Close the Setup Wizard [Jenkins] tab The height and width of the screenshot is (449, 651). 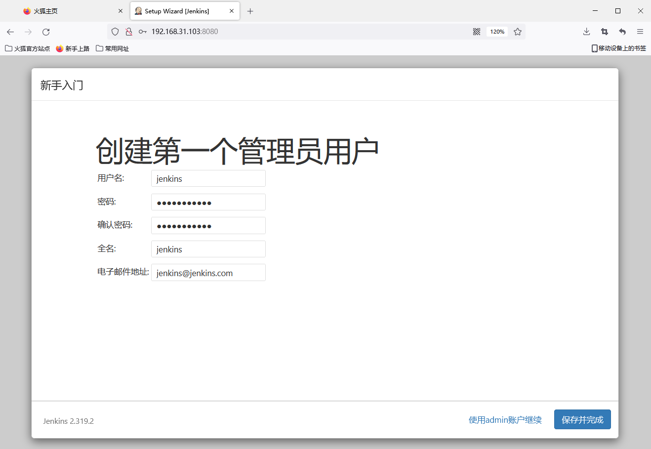232,11
